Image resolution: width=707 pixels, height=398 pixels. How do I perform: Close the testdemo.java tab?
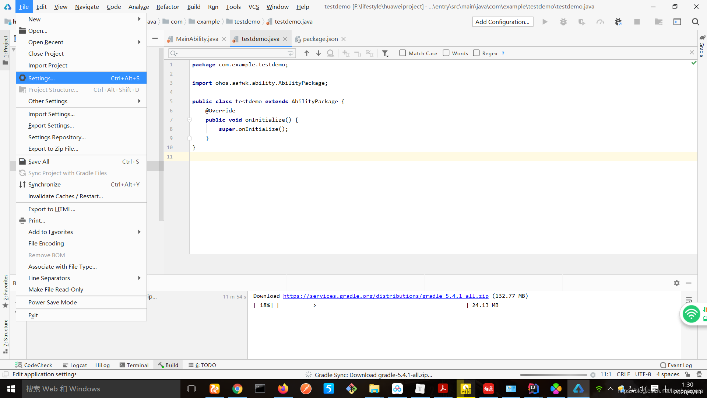pos(285,39)
